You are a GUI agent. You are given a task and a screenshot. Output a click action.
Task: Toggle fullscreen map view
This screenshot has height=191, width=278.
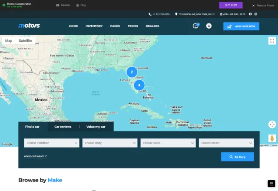click(x=272, y=41)
